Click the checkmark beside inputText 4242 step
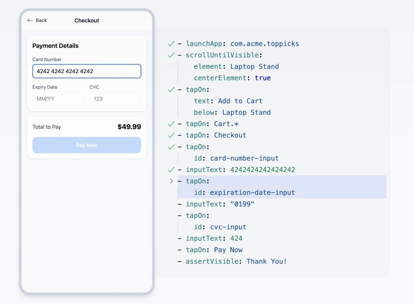Viewport: 414px width, 304px height. (171, 170)
